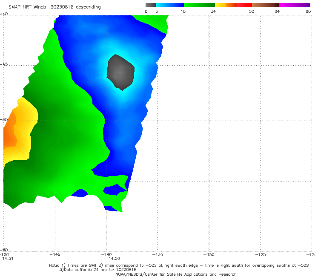The image size is (315, 277).
Task: Click the swath time label 14:50
Action: [x=115, y=259]
